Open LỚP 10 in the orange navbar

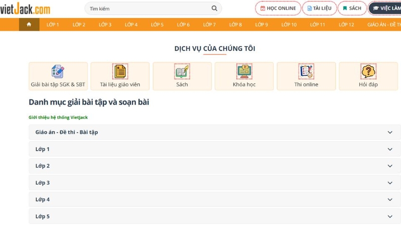point(289,24)
